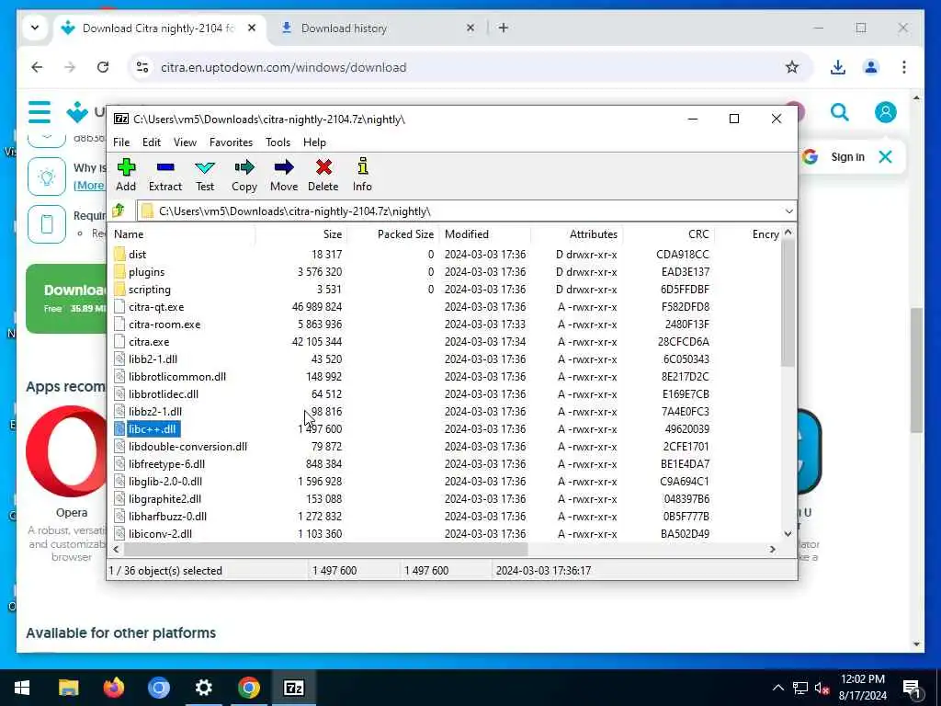Select the citra.exe file
The image size is (941, 706).
pos(149,342)
